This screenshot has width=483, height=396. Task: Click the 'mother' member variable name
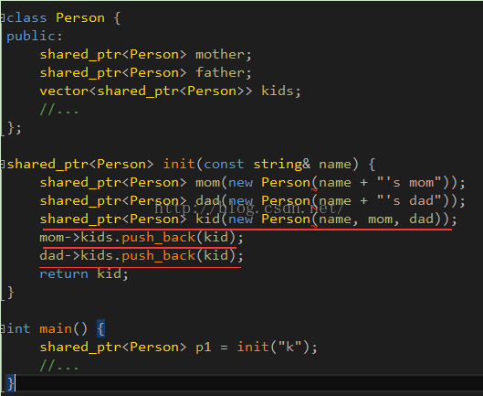(x=220, y=54)
